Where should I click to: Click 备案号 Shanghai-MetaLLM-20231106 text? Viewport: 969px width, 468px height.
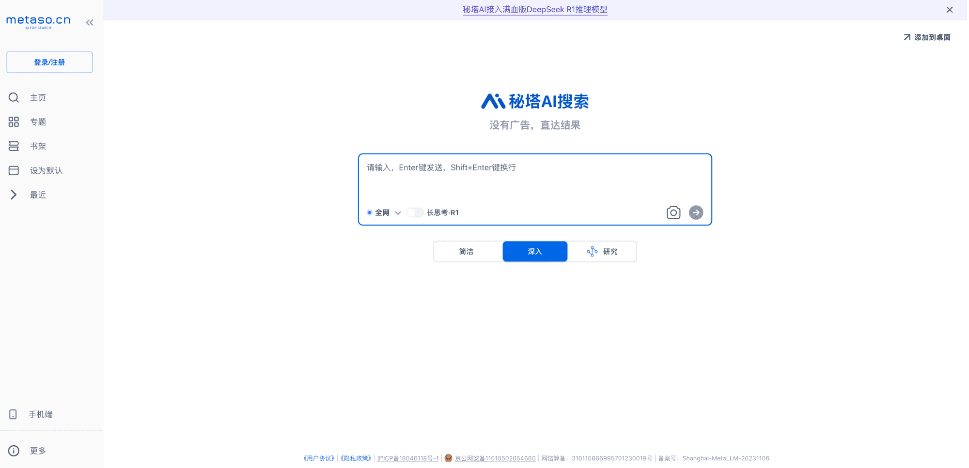(x=714, y=458)
